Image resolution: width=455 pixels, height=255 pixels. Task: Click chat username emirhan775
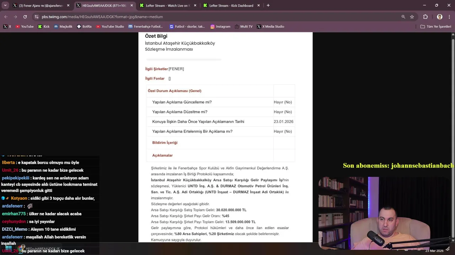(x=14, y=214)
